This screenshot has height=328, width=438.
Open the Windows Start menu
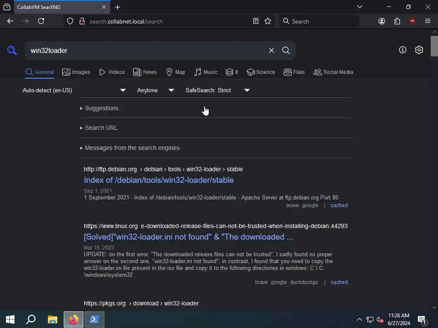[10, 319]
